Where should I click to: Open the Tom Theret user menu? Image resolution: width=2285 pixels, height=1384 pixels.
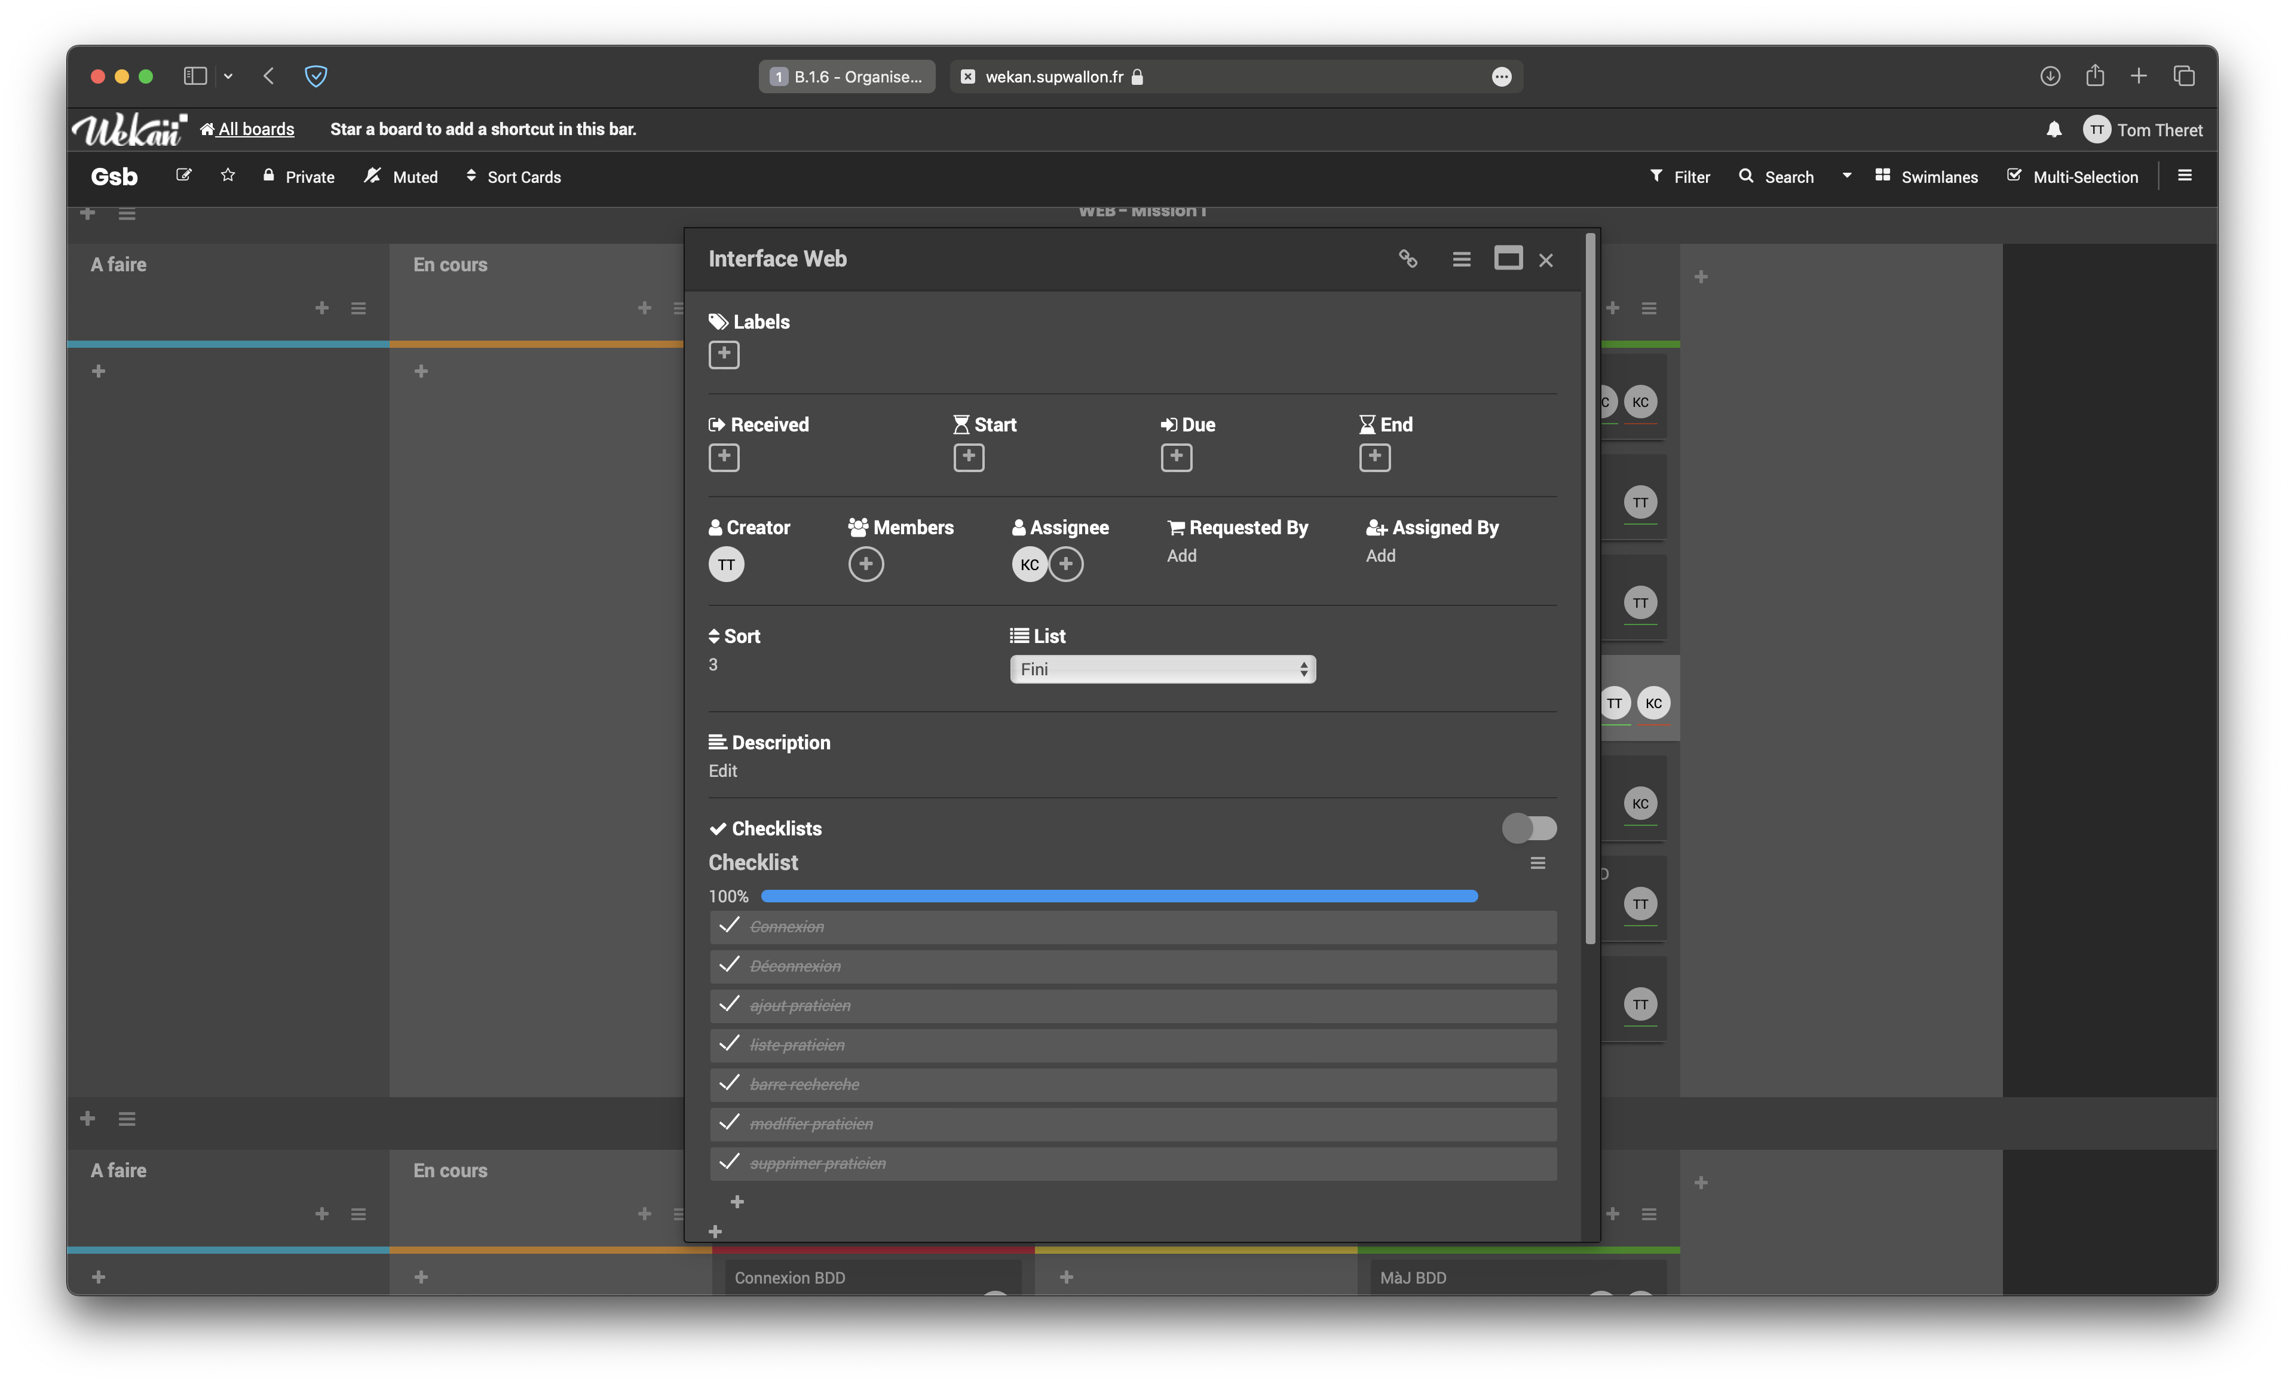tap(2143, 130)
